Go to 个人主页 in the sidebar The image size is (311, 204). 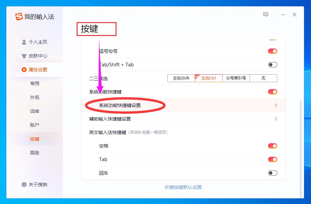point(37,42)
